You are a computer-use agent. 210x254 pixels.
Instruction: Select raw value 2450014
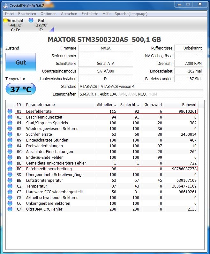click(189, 134)
